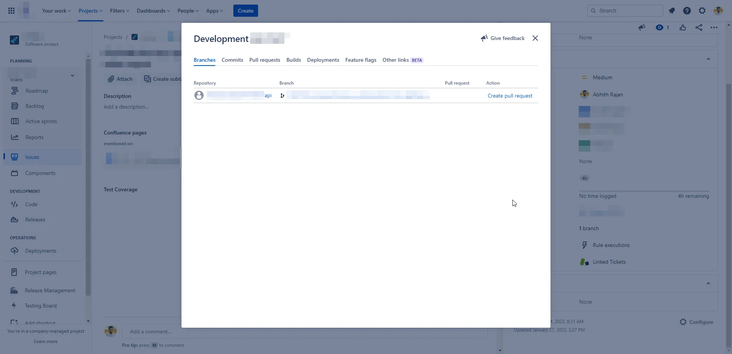
Task: Click the time tracking progress bar
Action: (x=644, y=191)
